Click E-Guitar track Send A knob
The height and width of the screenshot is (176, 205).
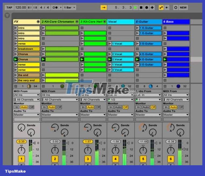pyautogui.click(x=143, y=127)
